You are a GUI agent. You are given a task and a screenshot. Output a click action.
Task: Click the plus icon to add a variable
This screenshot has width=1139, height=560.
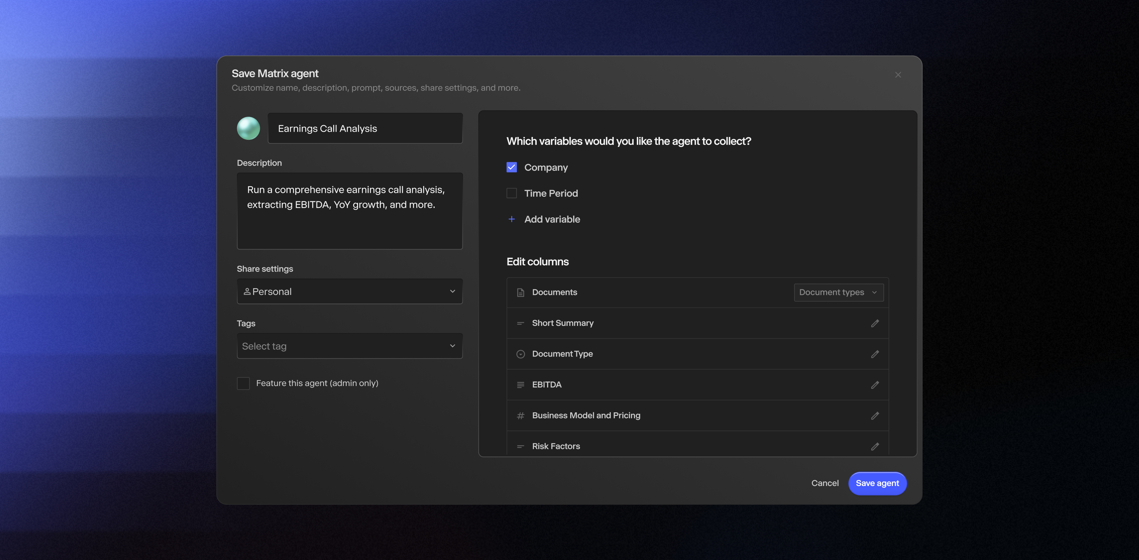[511, 219]
